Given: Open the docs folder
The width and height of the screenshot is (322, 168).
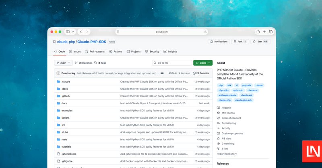Looking at the screenshot, I should [64, 103].
